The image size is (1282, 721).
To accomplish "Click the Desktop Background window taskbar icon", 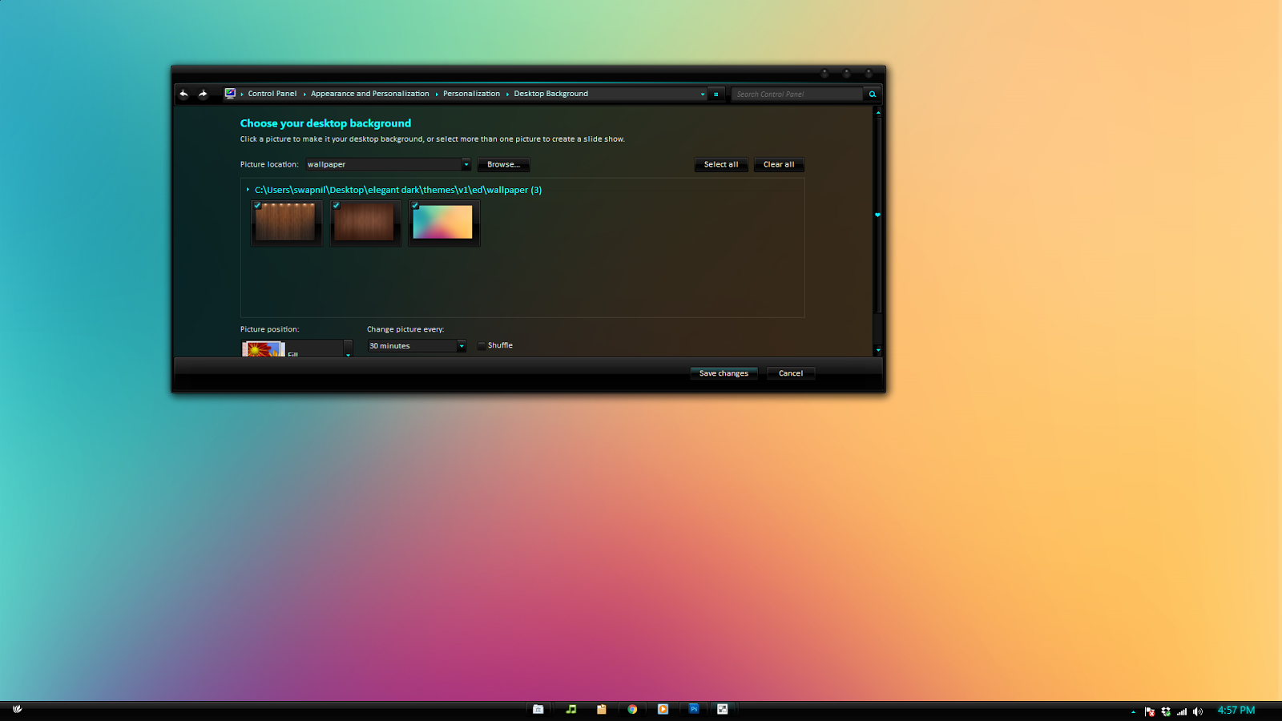I will pyautogui.click(x=723, y=709).
